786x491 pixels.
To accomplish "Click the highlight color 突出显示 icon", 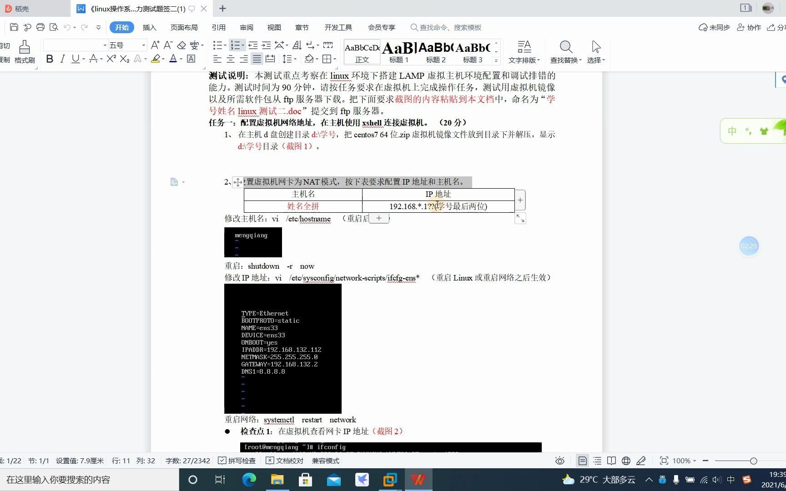I will tap(156, 59).
